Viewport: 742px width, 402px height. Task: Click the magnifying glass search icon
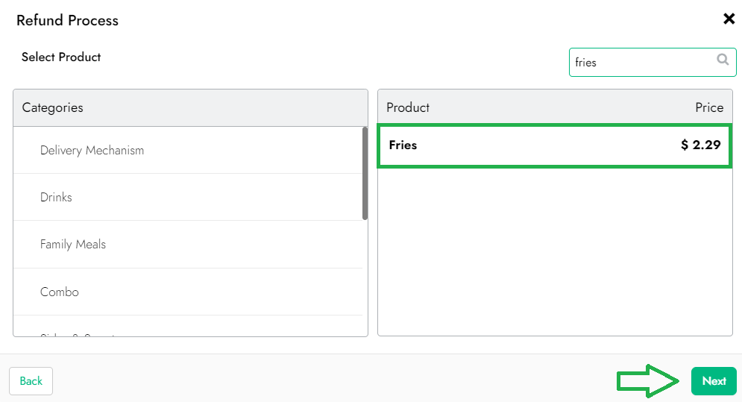click(x=722, y=60)
